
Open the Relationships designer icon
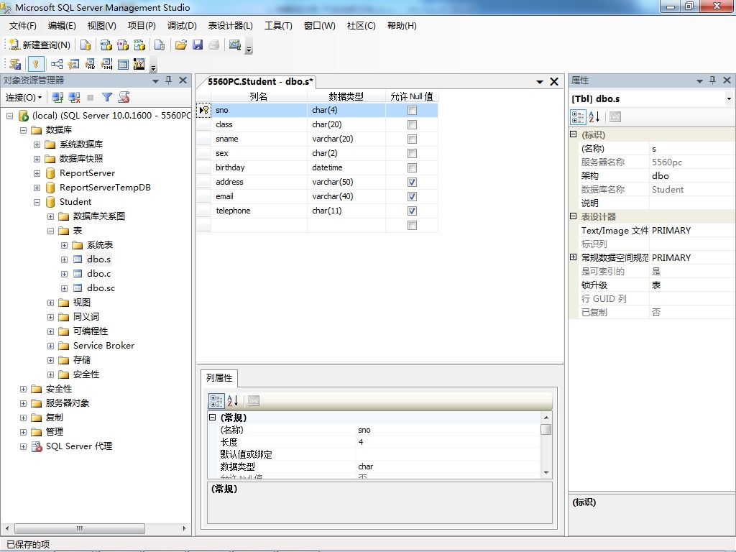coord(57,64)
